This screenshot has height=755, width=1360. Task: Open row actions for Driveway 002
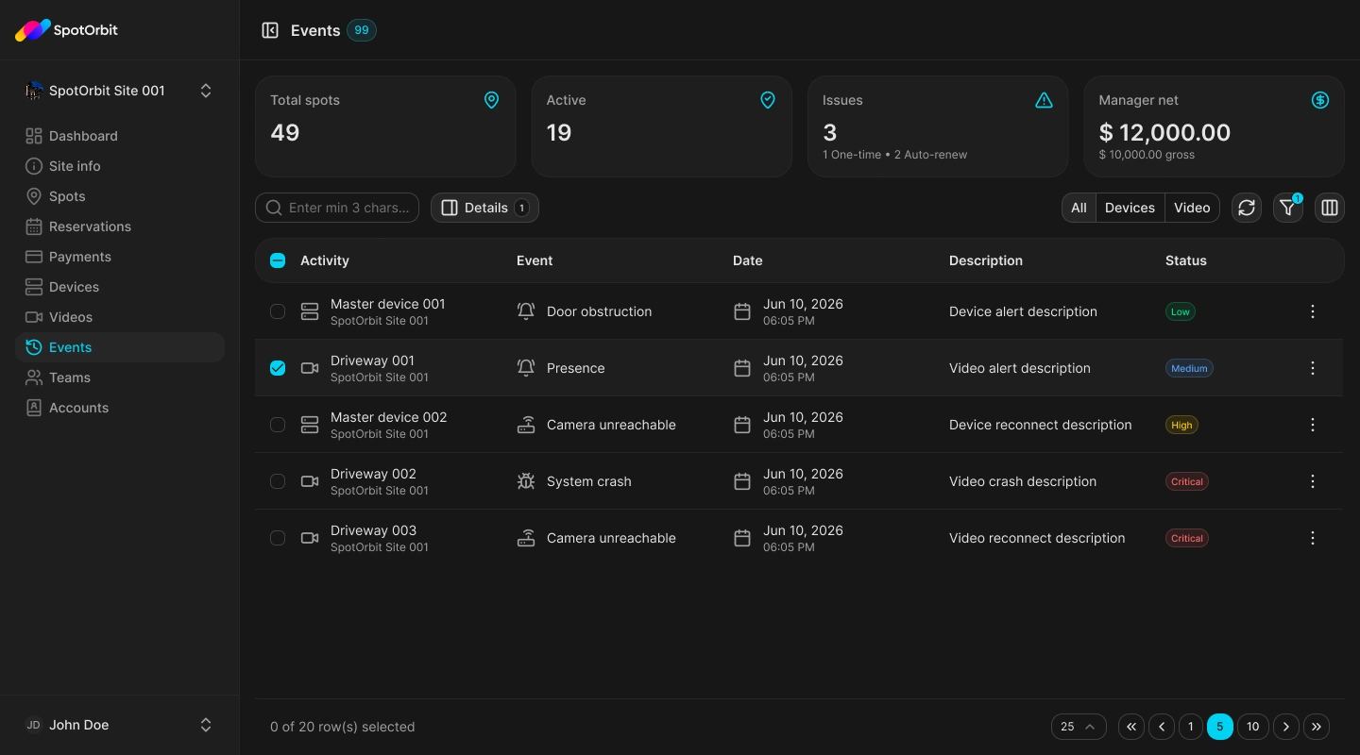tap(1313, 481)
